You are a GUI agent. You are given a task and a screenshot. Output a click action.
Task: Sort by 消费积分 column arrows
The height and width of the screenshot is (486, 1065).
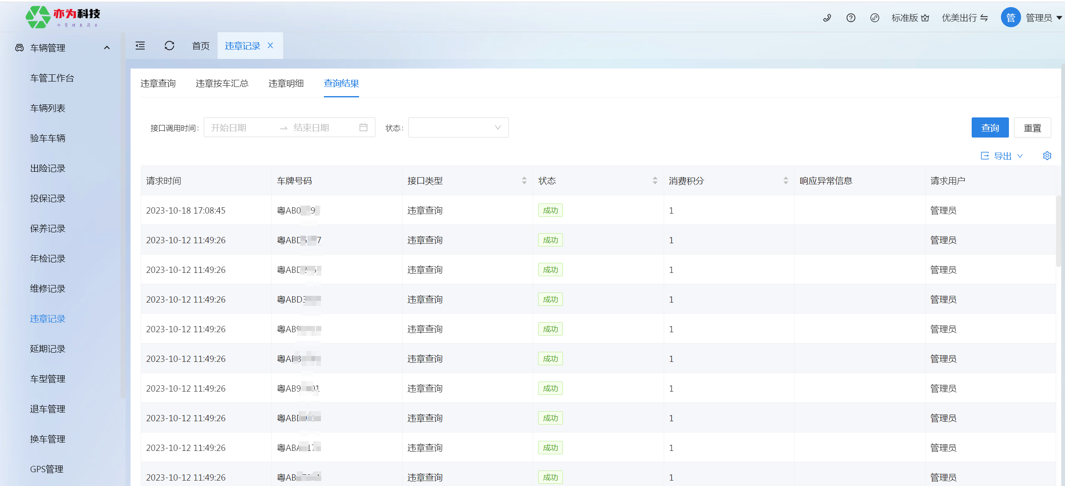(785, 181)
